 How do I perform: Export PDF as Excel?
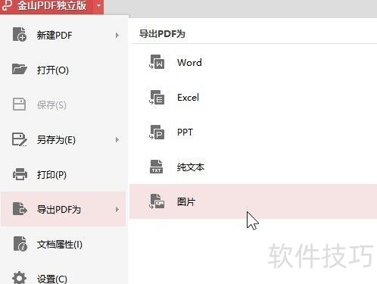tap(253, 97)
